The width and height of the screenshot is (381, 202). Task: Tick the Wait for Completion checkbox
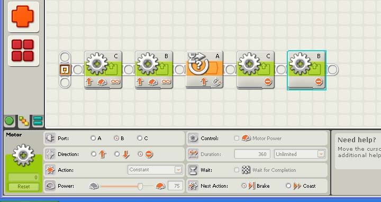(237, 170)
